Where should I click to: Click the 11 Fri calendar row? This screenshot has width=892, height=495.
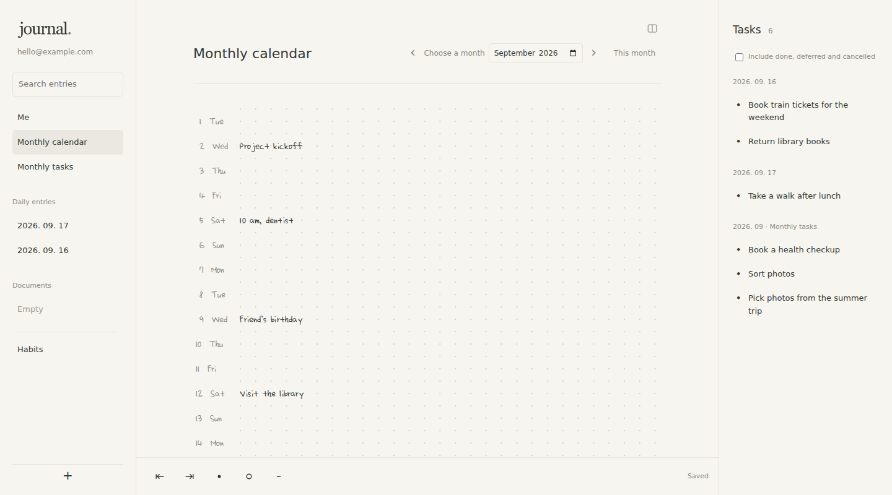pos(427,369)
